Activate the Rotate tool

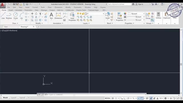36,14
